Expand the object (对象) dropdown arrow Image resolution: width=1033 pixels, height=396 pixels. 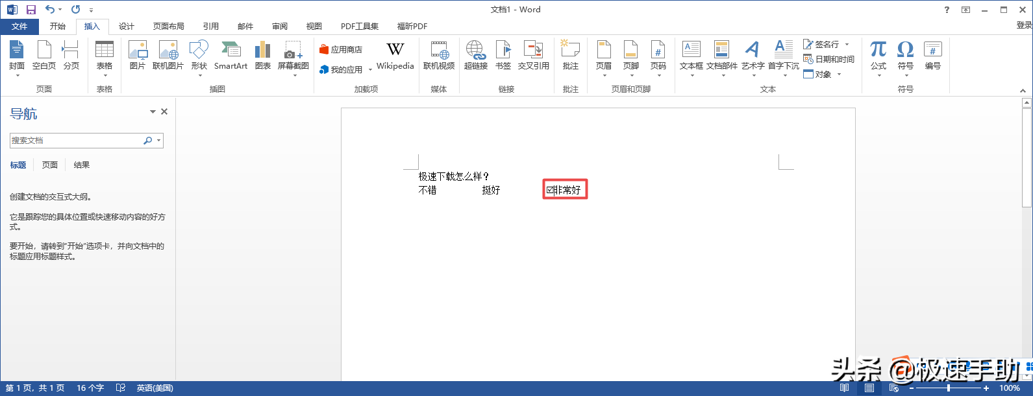tap(839, 74)
